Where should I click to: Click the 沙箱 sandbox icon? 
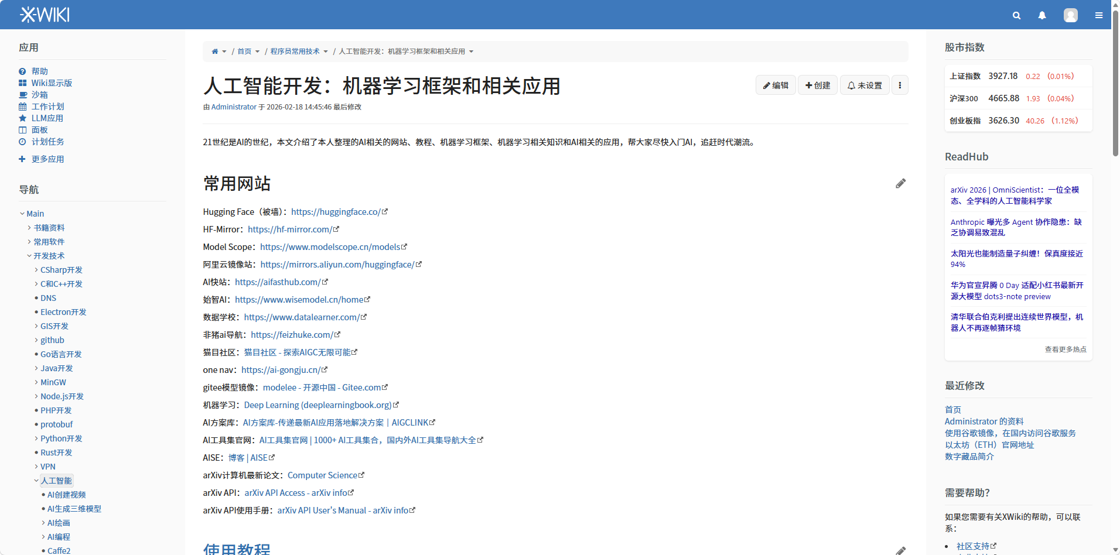click(x=23, y=95)
